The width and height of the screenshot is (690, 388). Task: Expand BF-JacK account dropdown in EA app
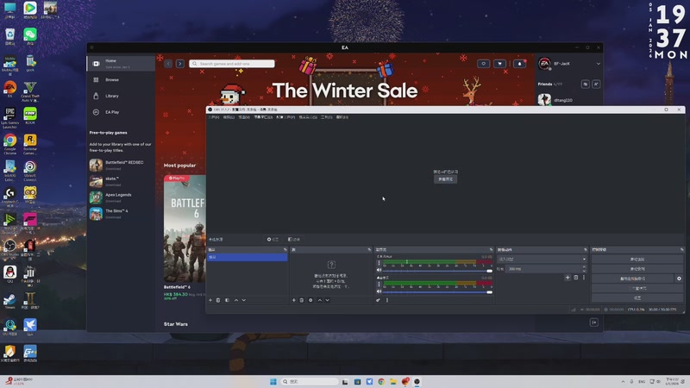point(598,64)
